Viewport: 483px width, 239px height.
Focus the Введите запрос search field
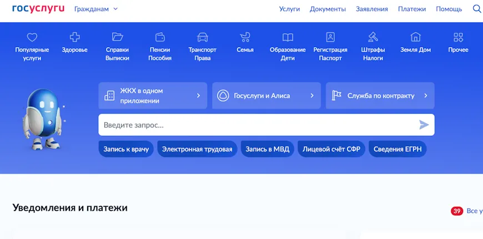click(x=266, y=125)
